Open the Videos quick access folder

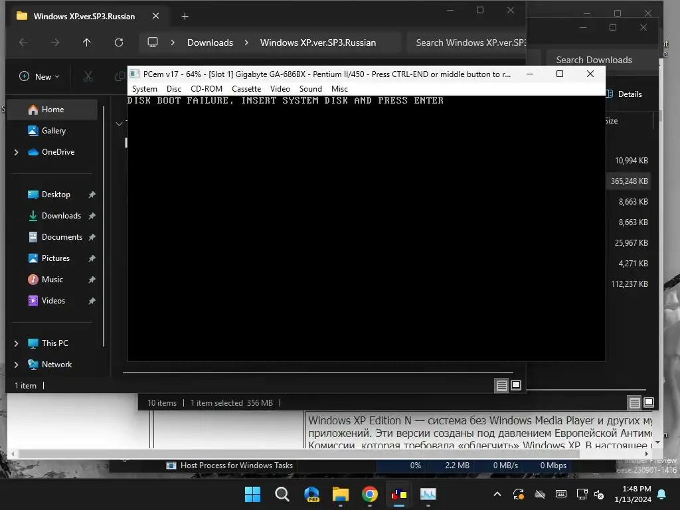point(52,301)
